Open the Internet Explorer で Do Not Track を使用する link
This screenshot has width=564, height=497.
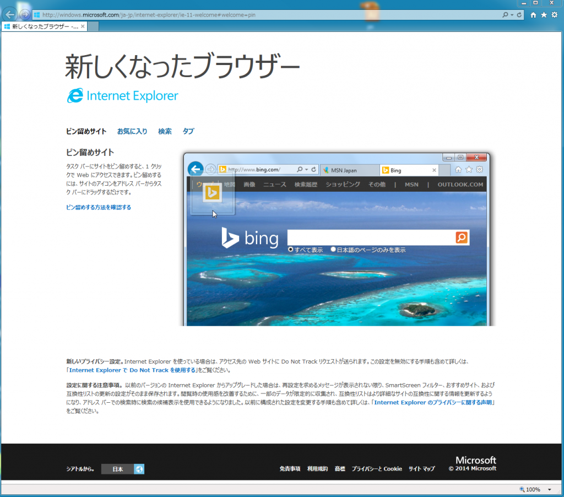click(x=132, y=370)
